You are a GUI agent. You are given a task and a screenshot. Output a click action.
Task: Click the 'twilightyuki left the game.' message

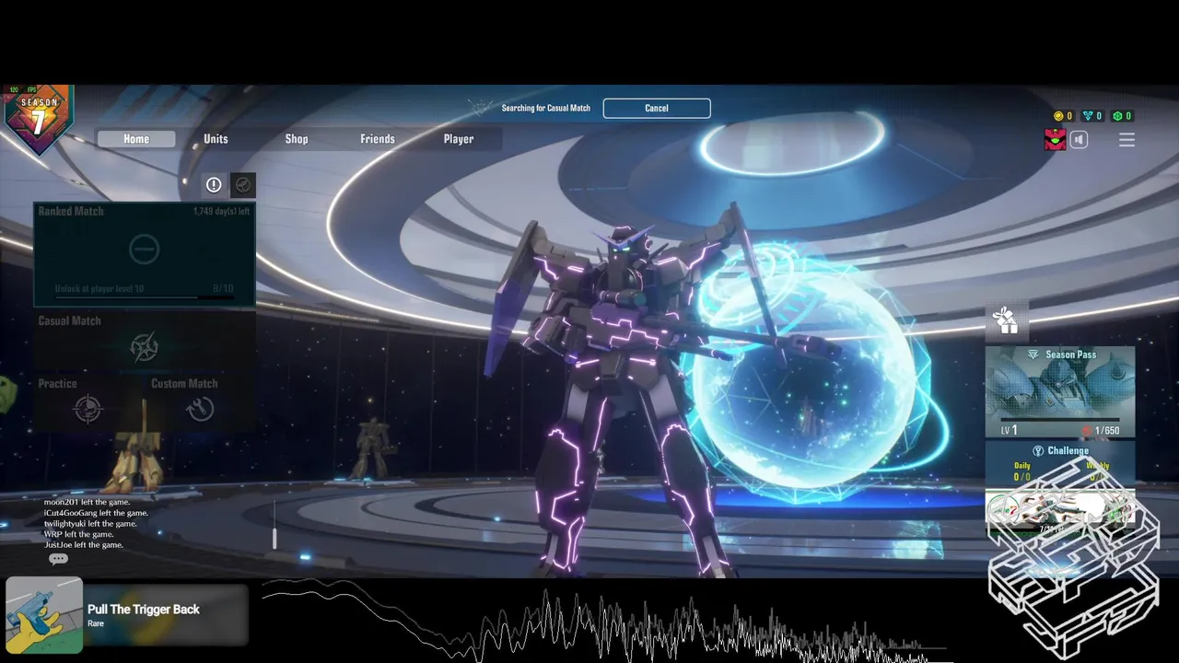tap(90, 524)
